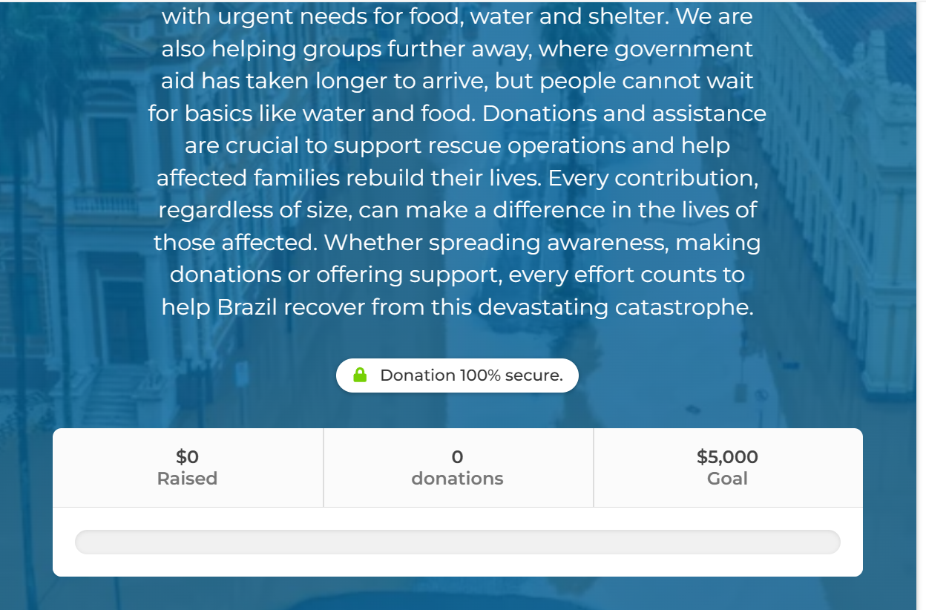Click the "Raised" label
The height and width of the screenshot is (610, 926).
(x=187, y=479)
